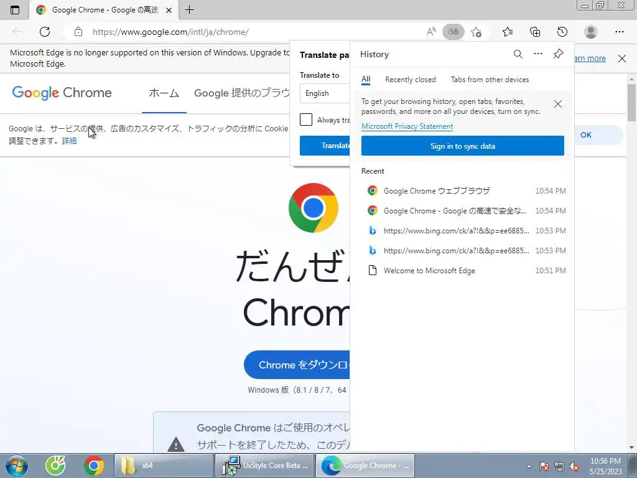Open the tab actions menu icon
Image resolution: width=637 pixels, height=478 pixels.
pos(15,10)
